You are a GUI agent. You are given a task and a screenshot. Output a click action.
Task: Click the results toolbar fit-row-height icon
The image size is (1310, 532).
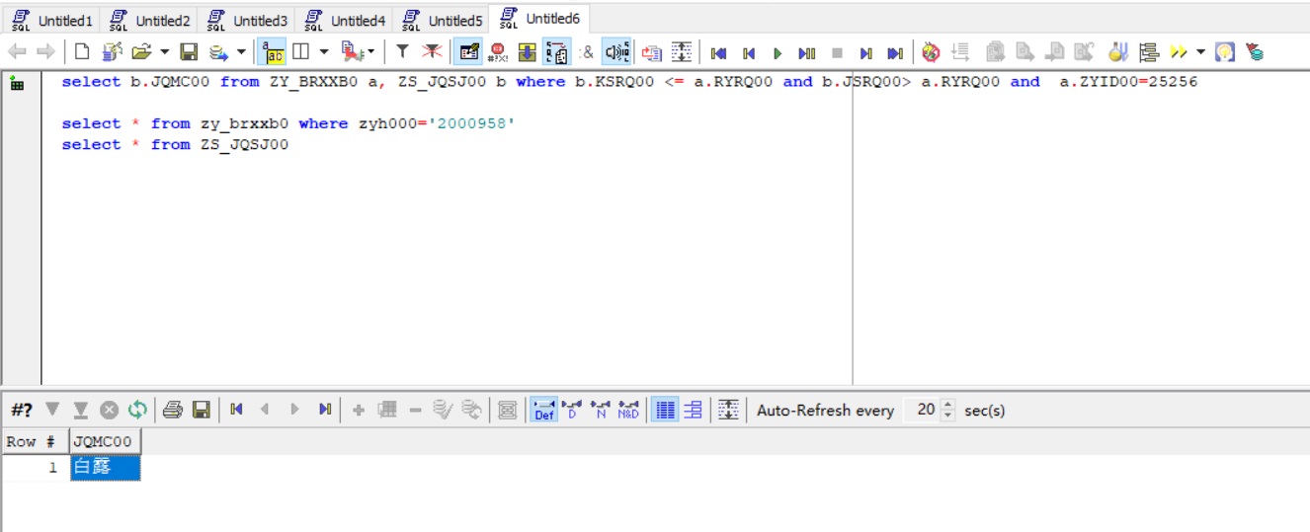pos(728,410)
